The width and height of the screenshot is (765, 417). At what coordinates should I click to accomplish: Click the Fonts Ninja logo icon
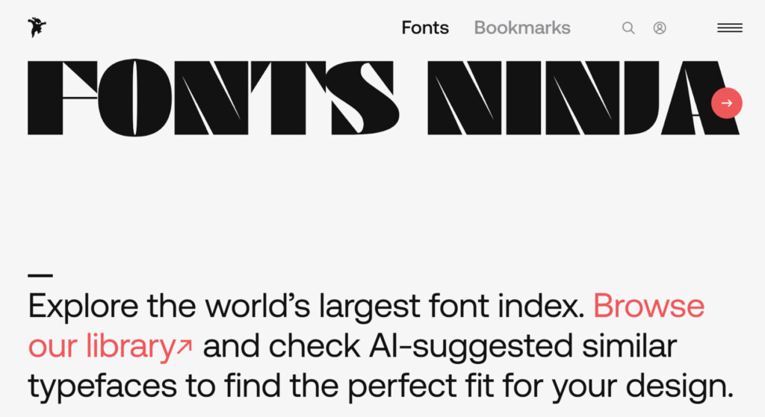click(37, 28)
